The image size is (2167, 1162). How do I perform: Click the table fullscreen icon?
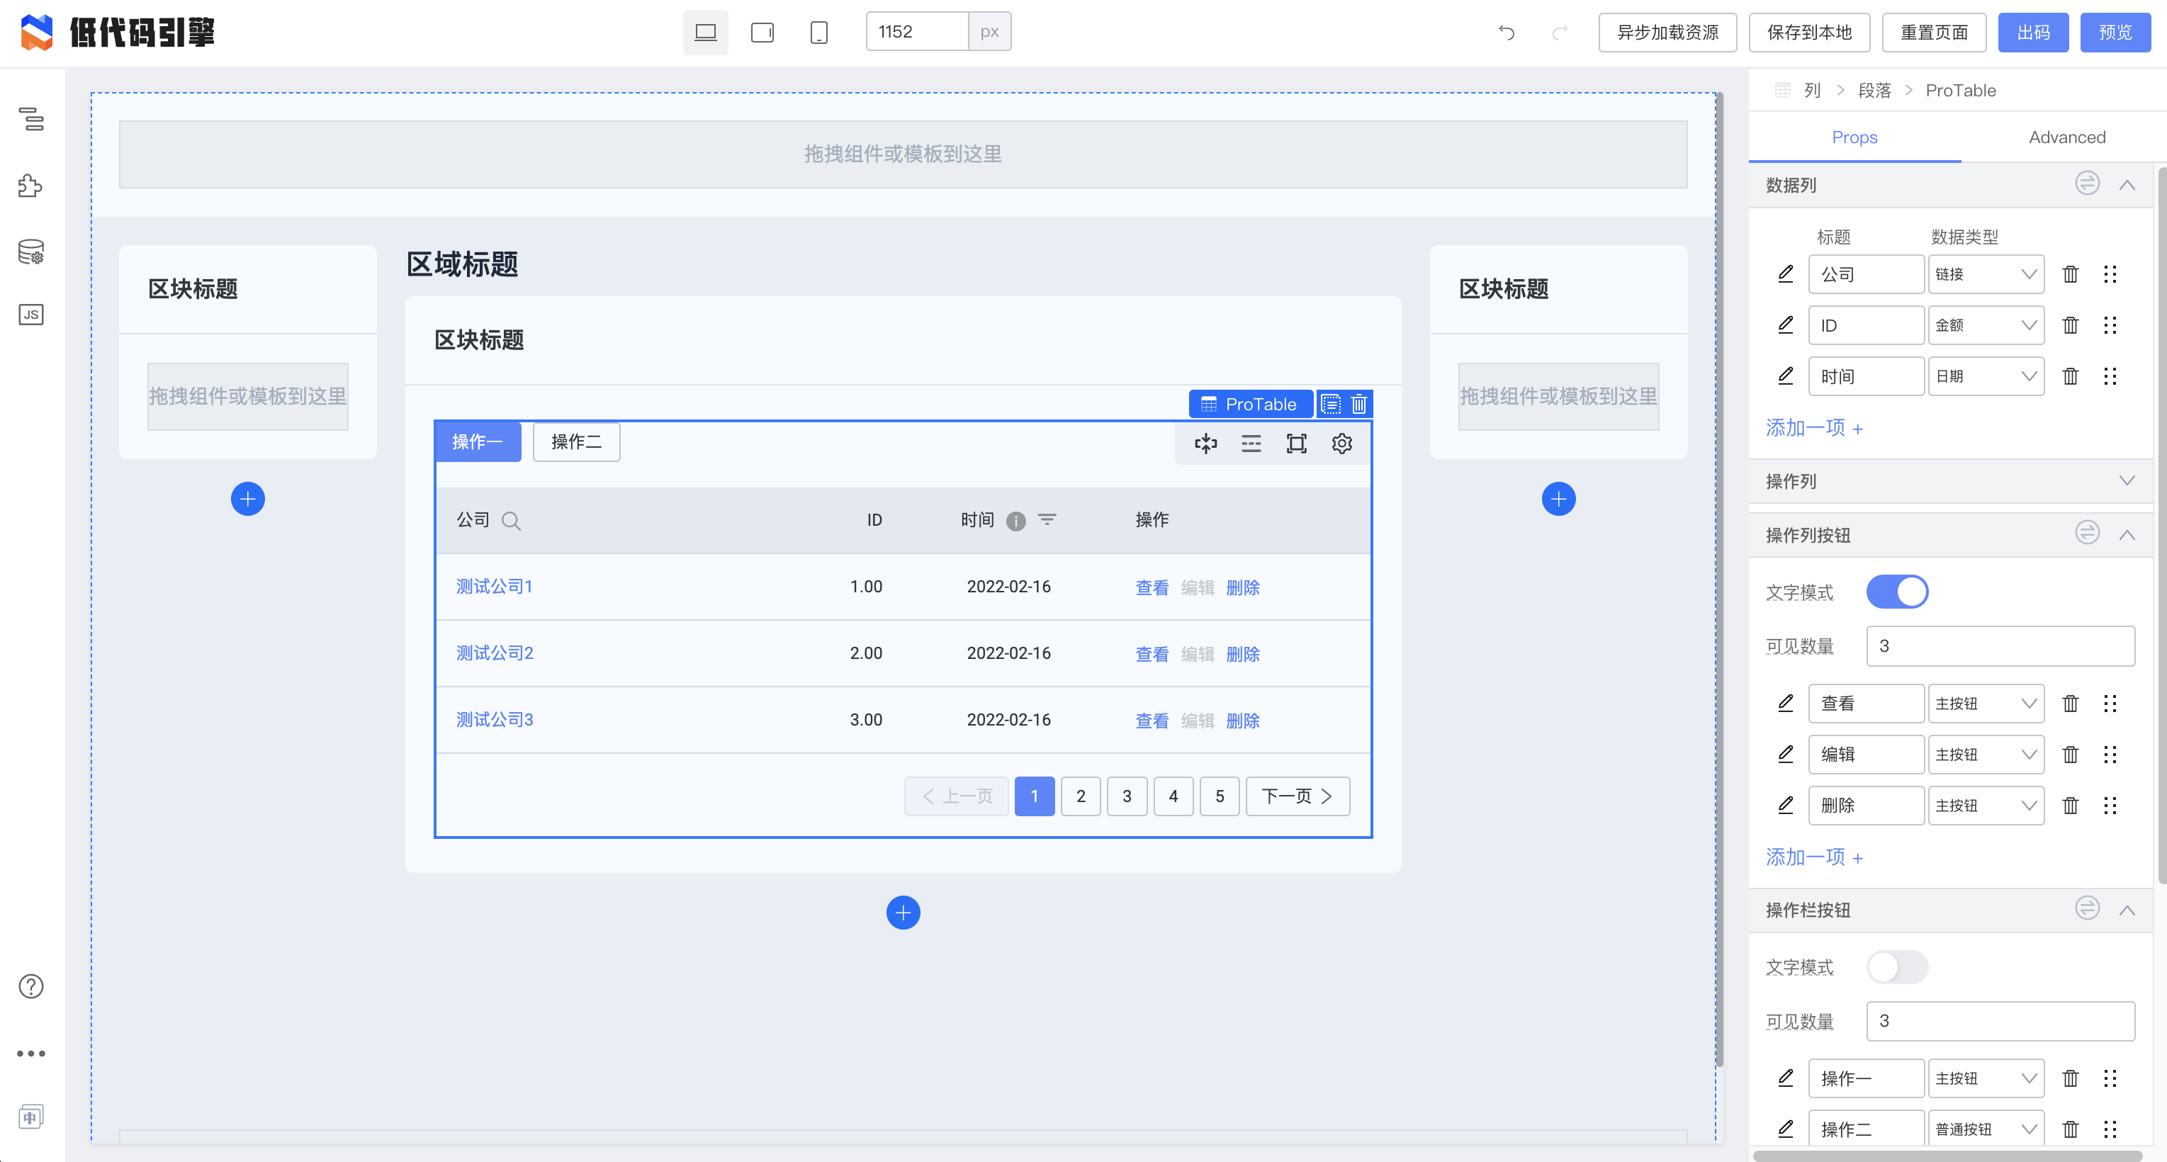click(1296, 443)
